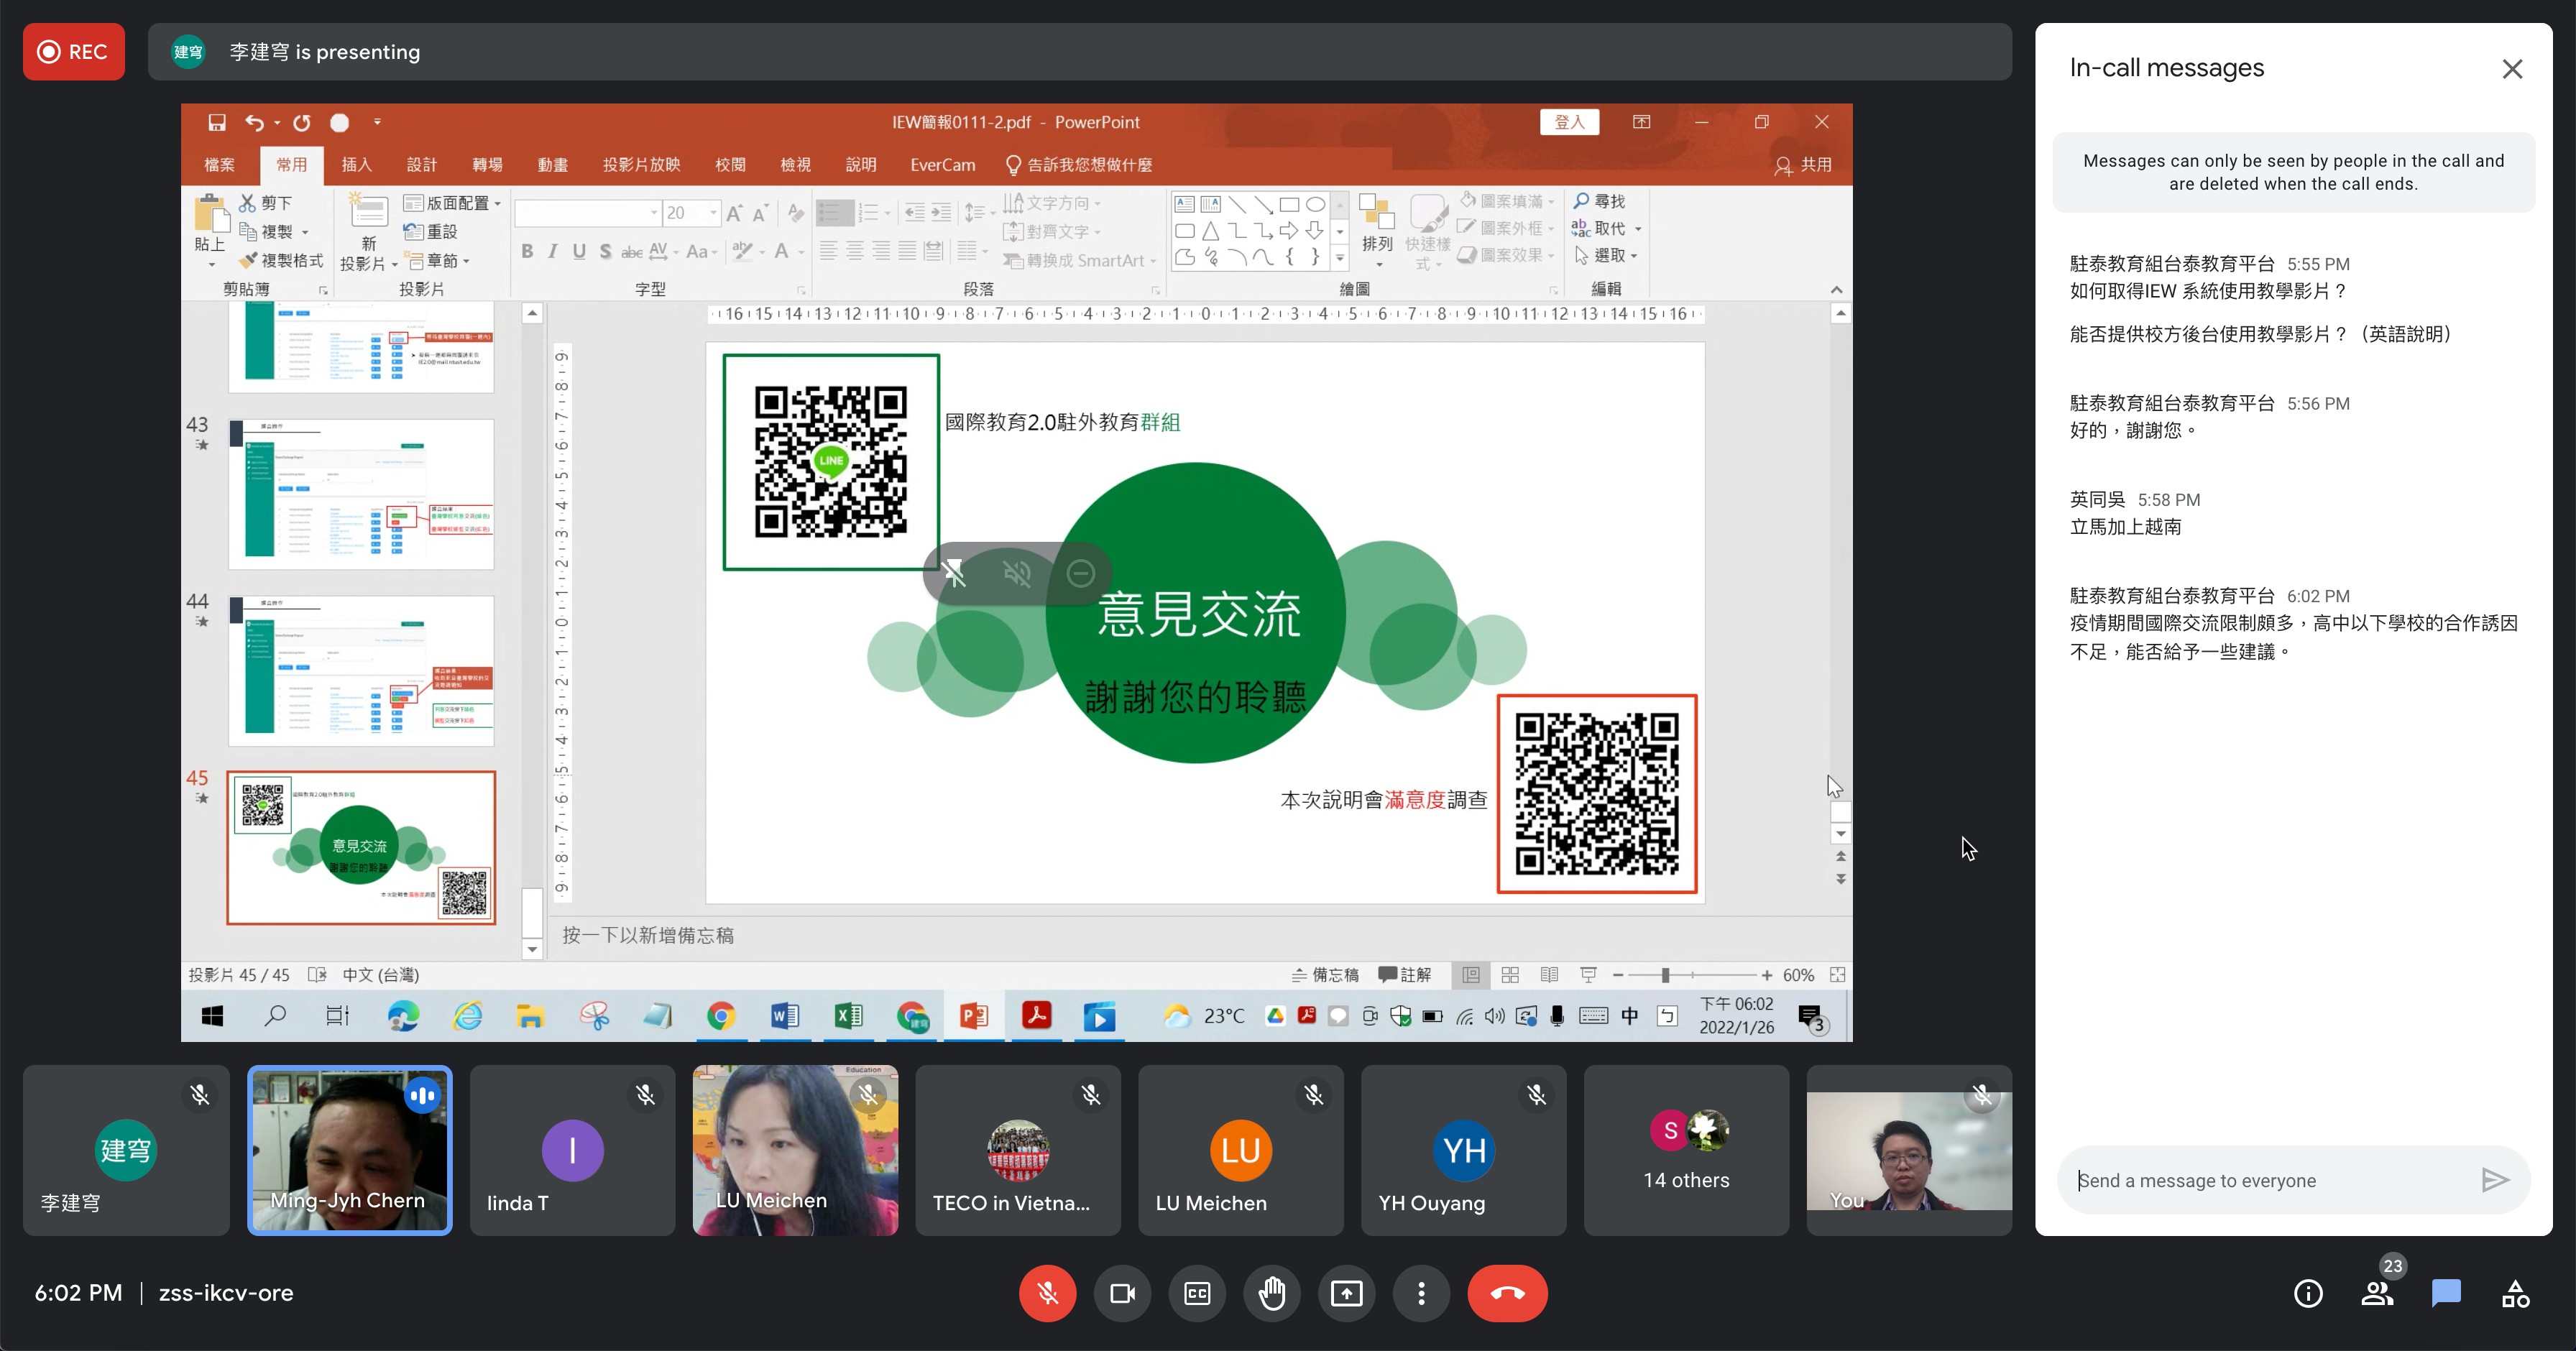Toggle Italic formatting in the ribbon
The height and width of the screenshot is (1351, 2576).
(553, 251)
